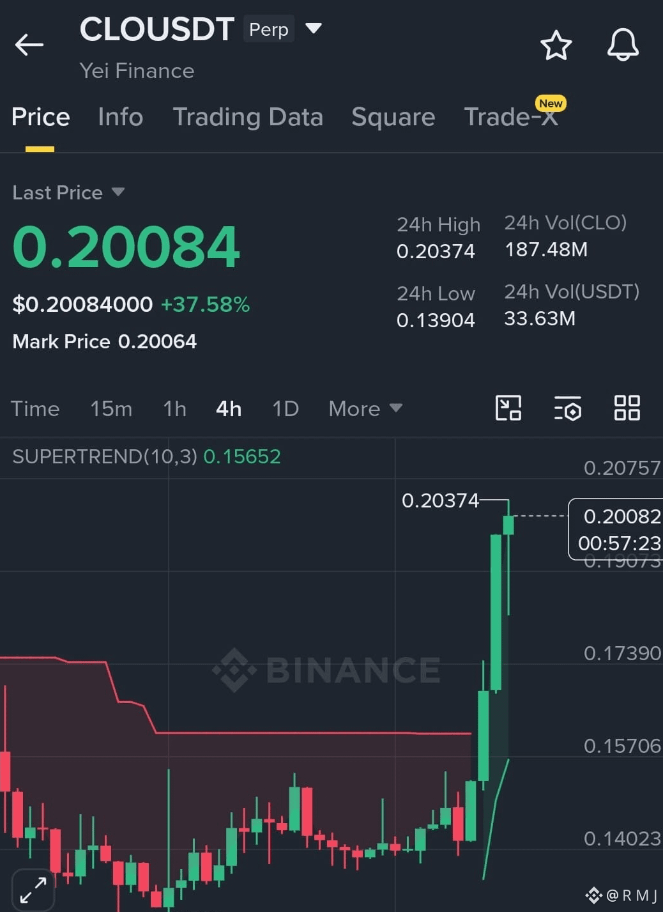Tap the 0.20374 high marker on chart
663x912 pixels.
(440, 500)
